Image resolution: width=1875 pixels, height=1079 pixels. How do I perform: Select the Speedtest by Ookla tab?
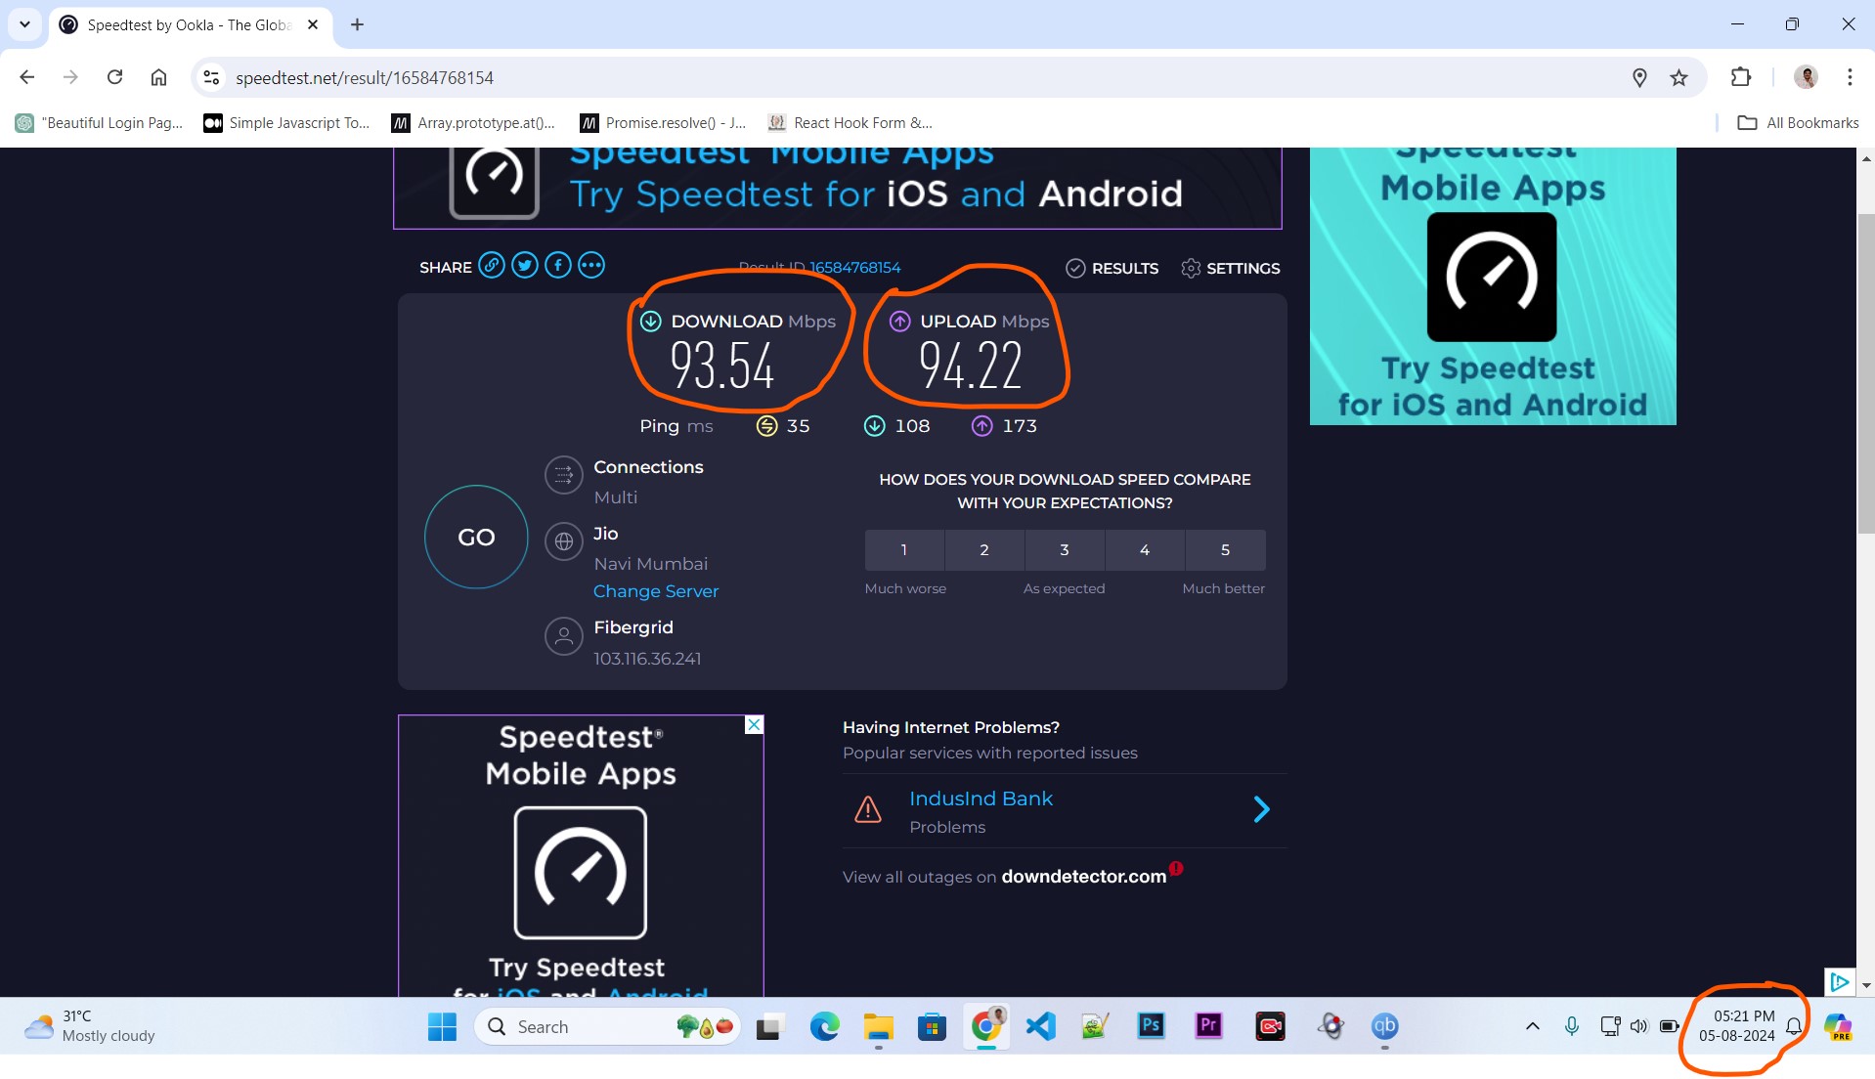pyautogui.click(x=190, y=25)
